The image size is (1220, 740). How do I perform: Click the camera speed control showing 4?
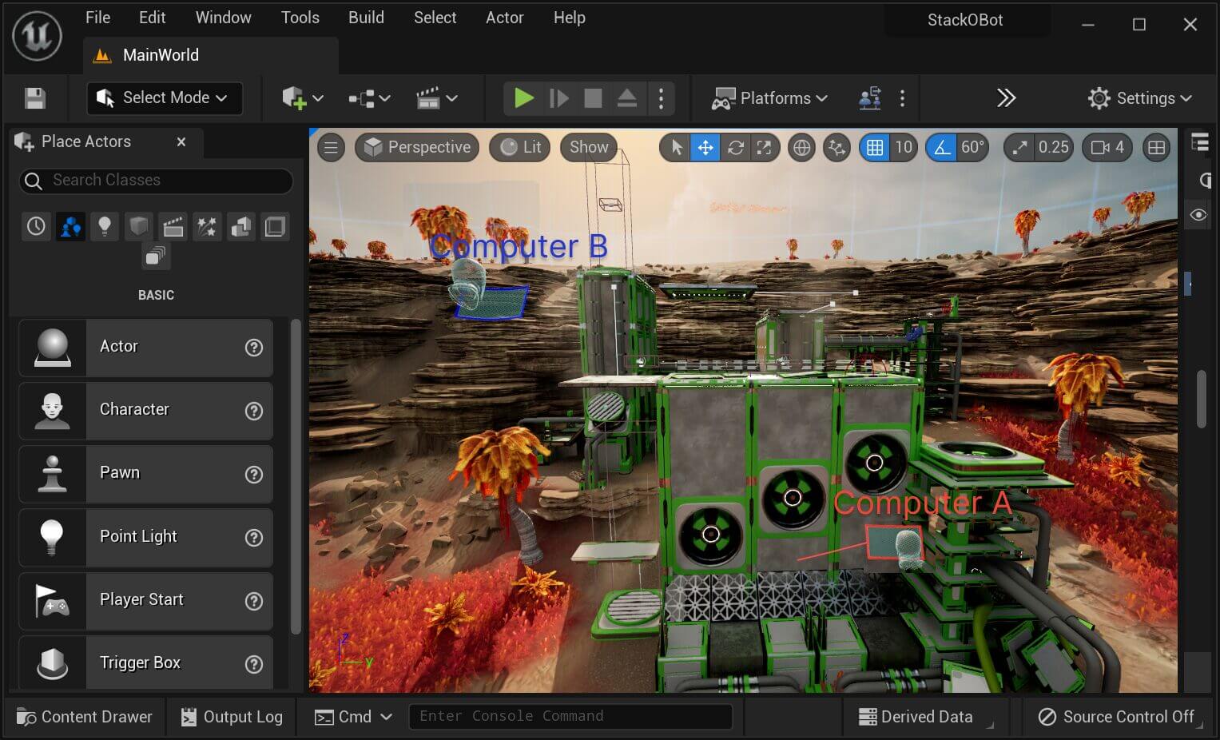click(x=1107, y=147)
